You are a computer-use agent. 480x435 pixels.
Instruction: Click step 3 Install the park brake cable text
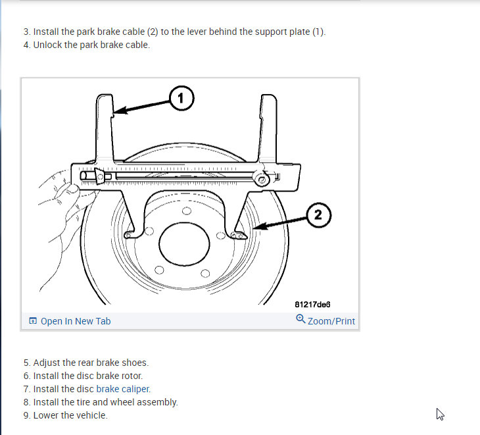(174, 32)
